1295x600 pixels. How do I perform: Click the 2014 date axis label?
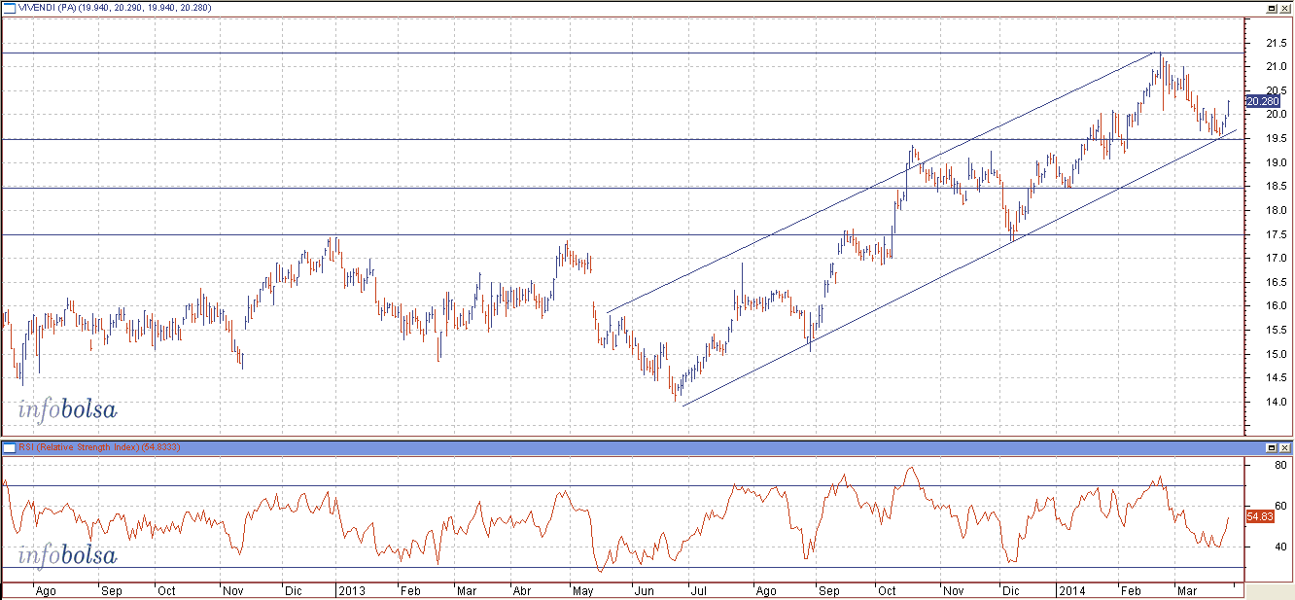tap(1071, 590)
